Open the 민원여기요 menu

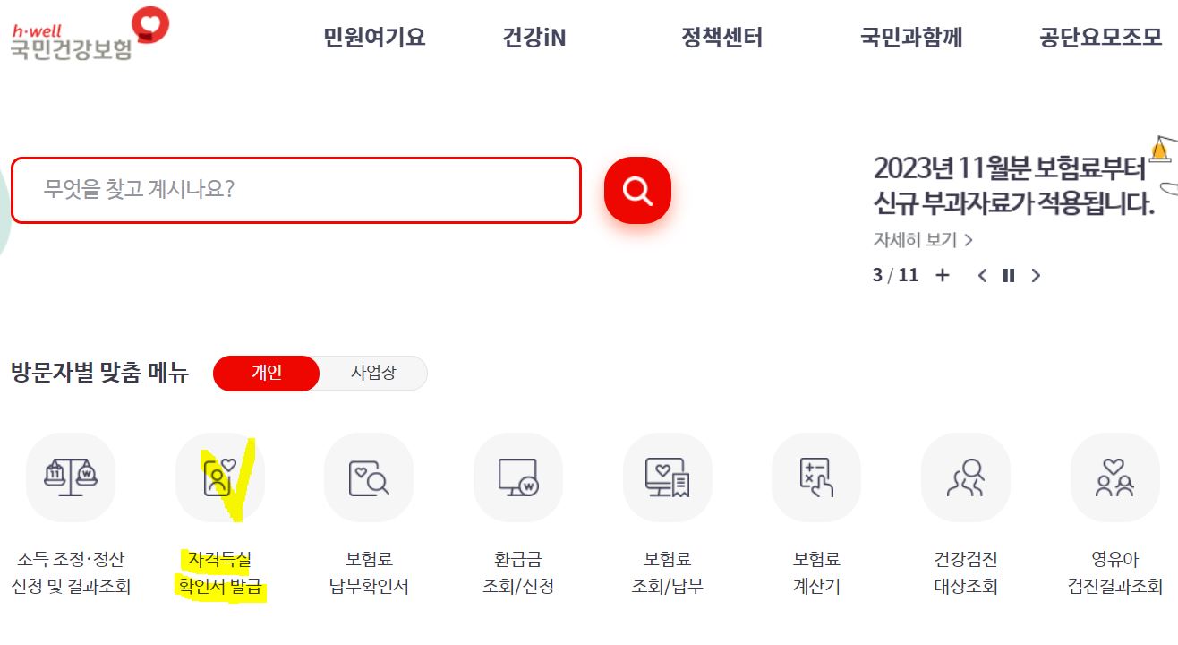tap(373, 38)
